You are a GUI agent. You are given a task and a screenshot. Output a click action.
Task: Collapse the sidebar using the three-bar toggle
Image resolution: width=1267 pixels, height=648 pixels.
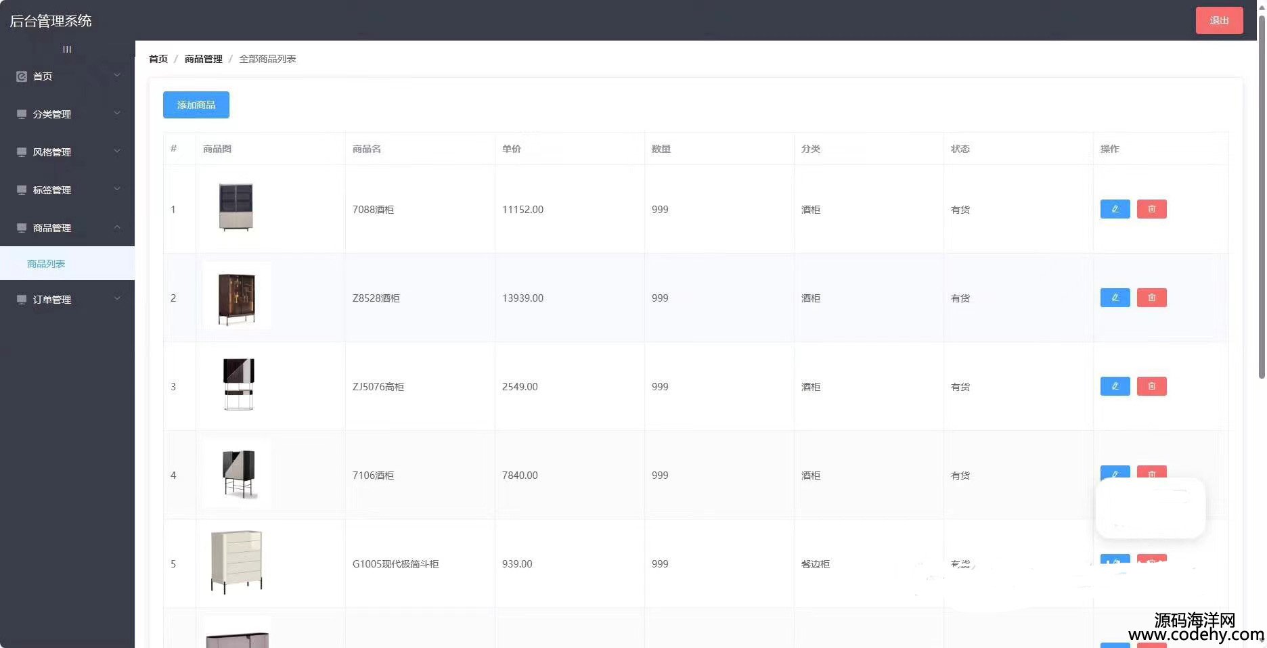coord(67,49)
